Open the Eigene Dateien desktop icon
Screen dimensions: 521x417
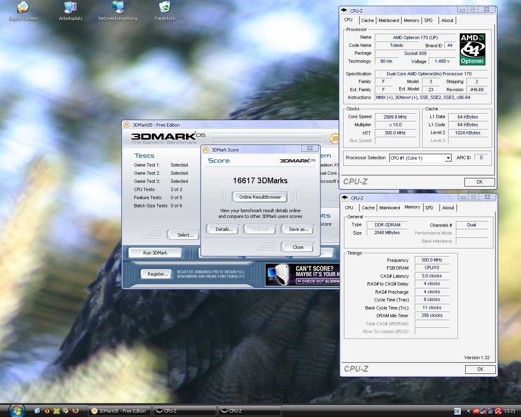tap(23, 11)
